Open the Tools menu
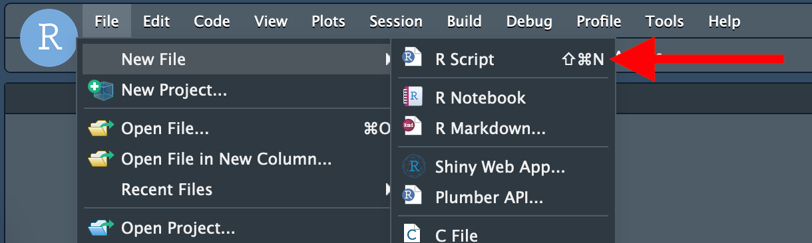Viewport: 812px width, 243px height. click(x=664, y=21)
